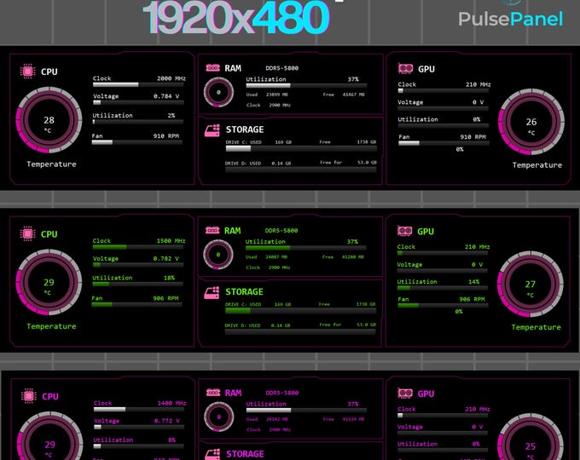Screen dimensions: 580x460
Task: Click the CPU Clock bar at 2000 MHz
Action: (x=138, y=84)
